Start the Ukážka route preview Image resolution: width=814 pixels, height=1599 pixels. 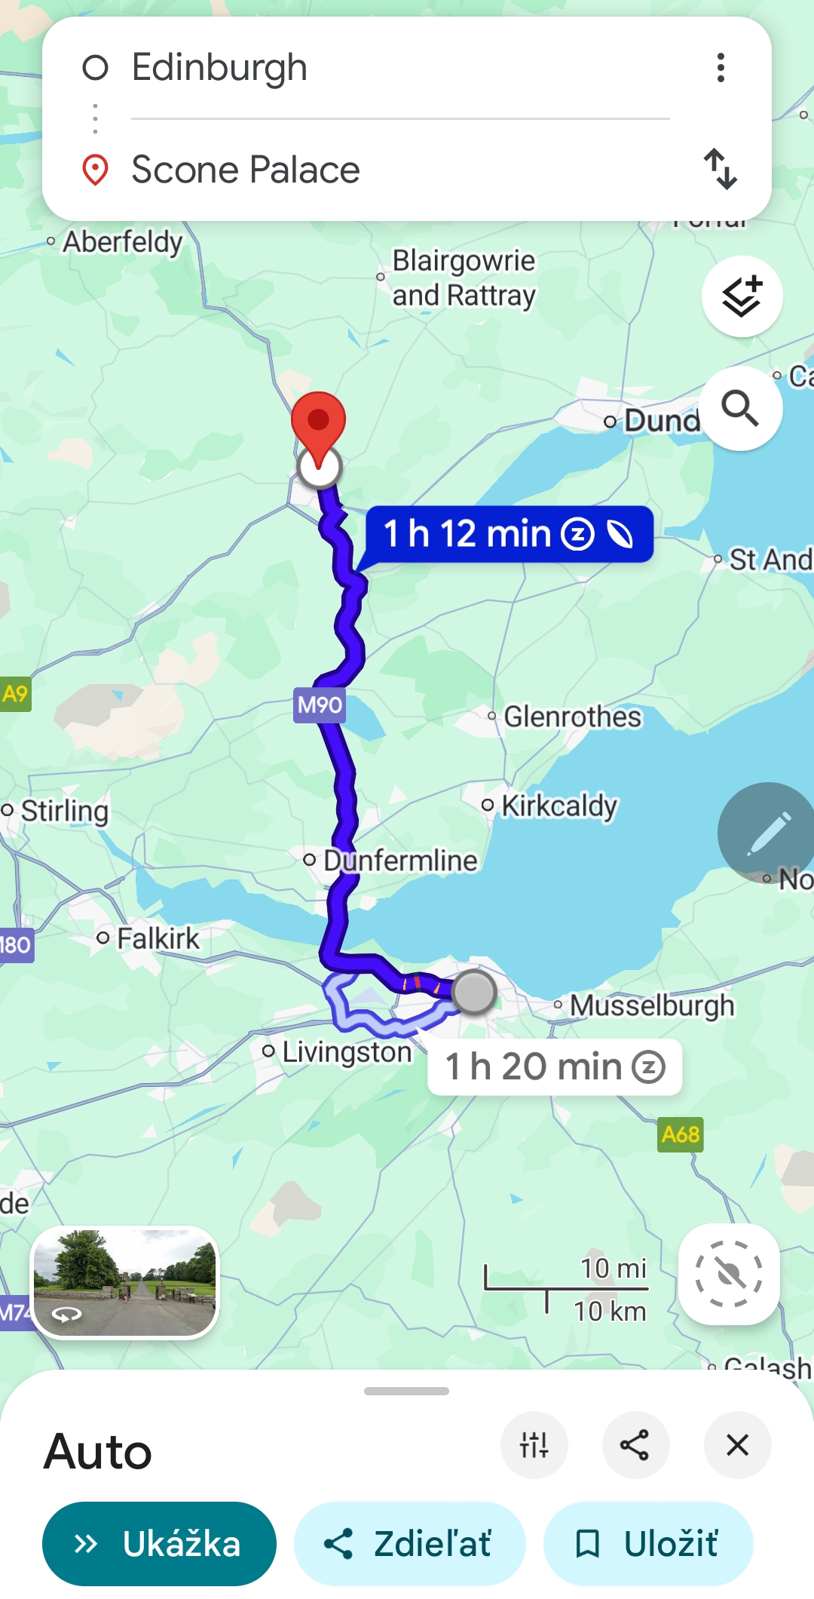(159, 1544)
